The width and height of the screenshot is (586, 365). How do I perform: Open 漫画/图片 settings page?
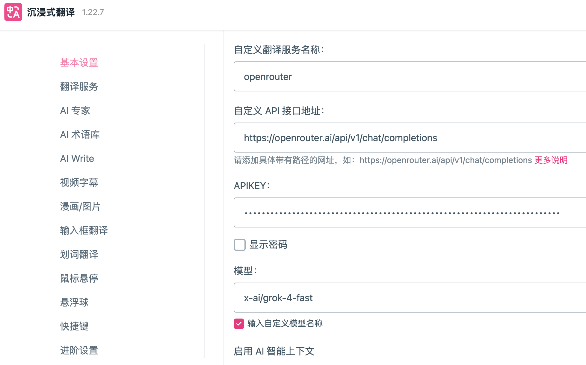click(x=80, y=206)
